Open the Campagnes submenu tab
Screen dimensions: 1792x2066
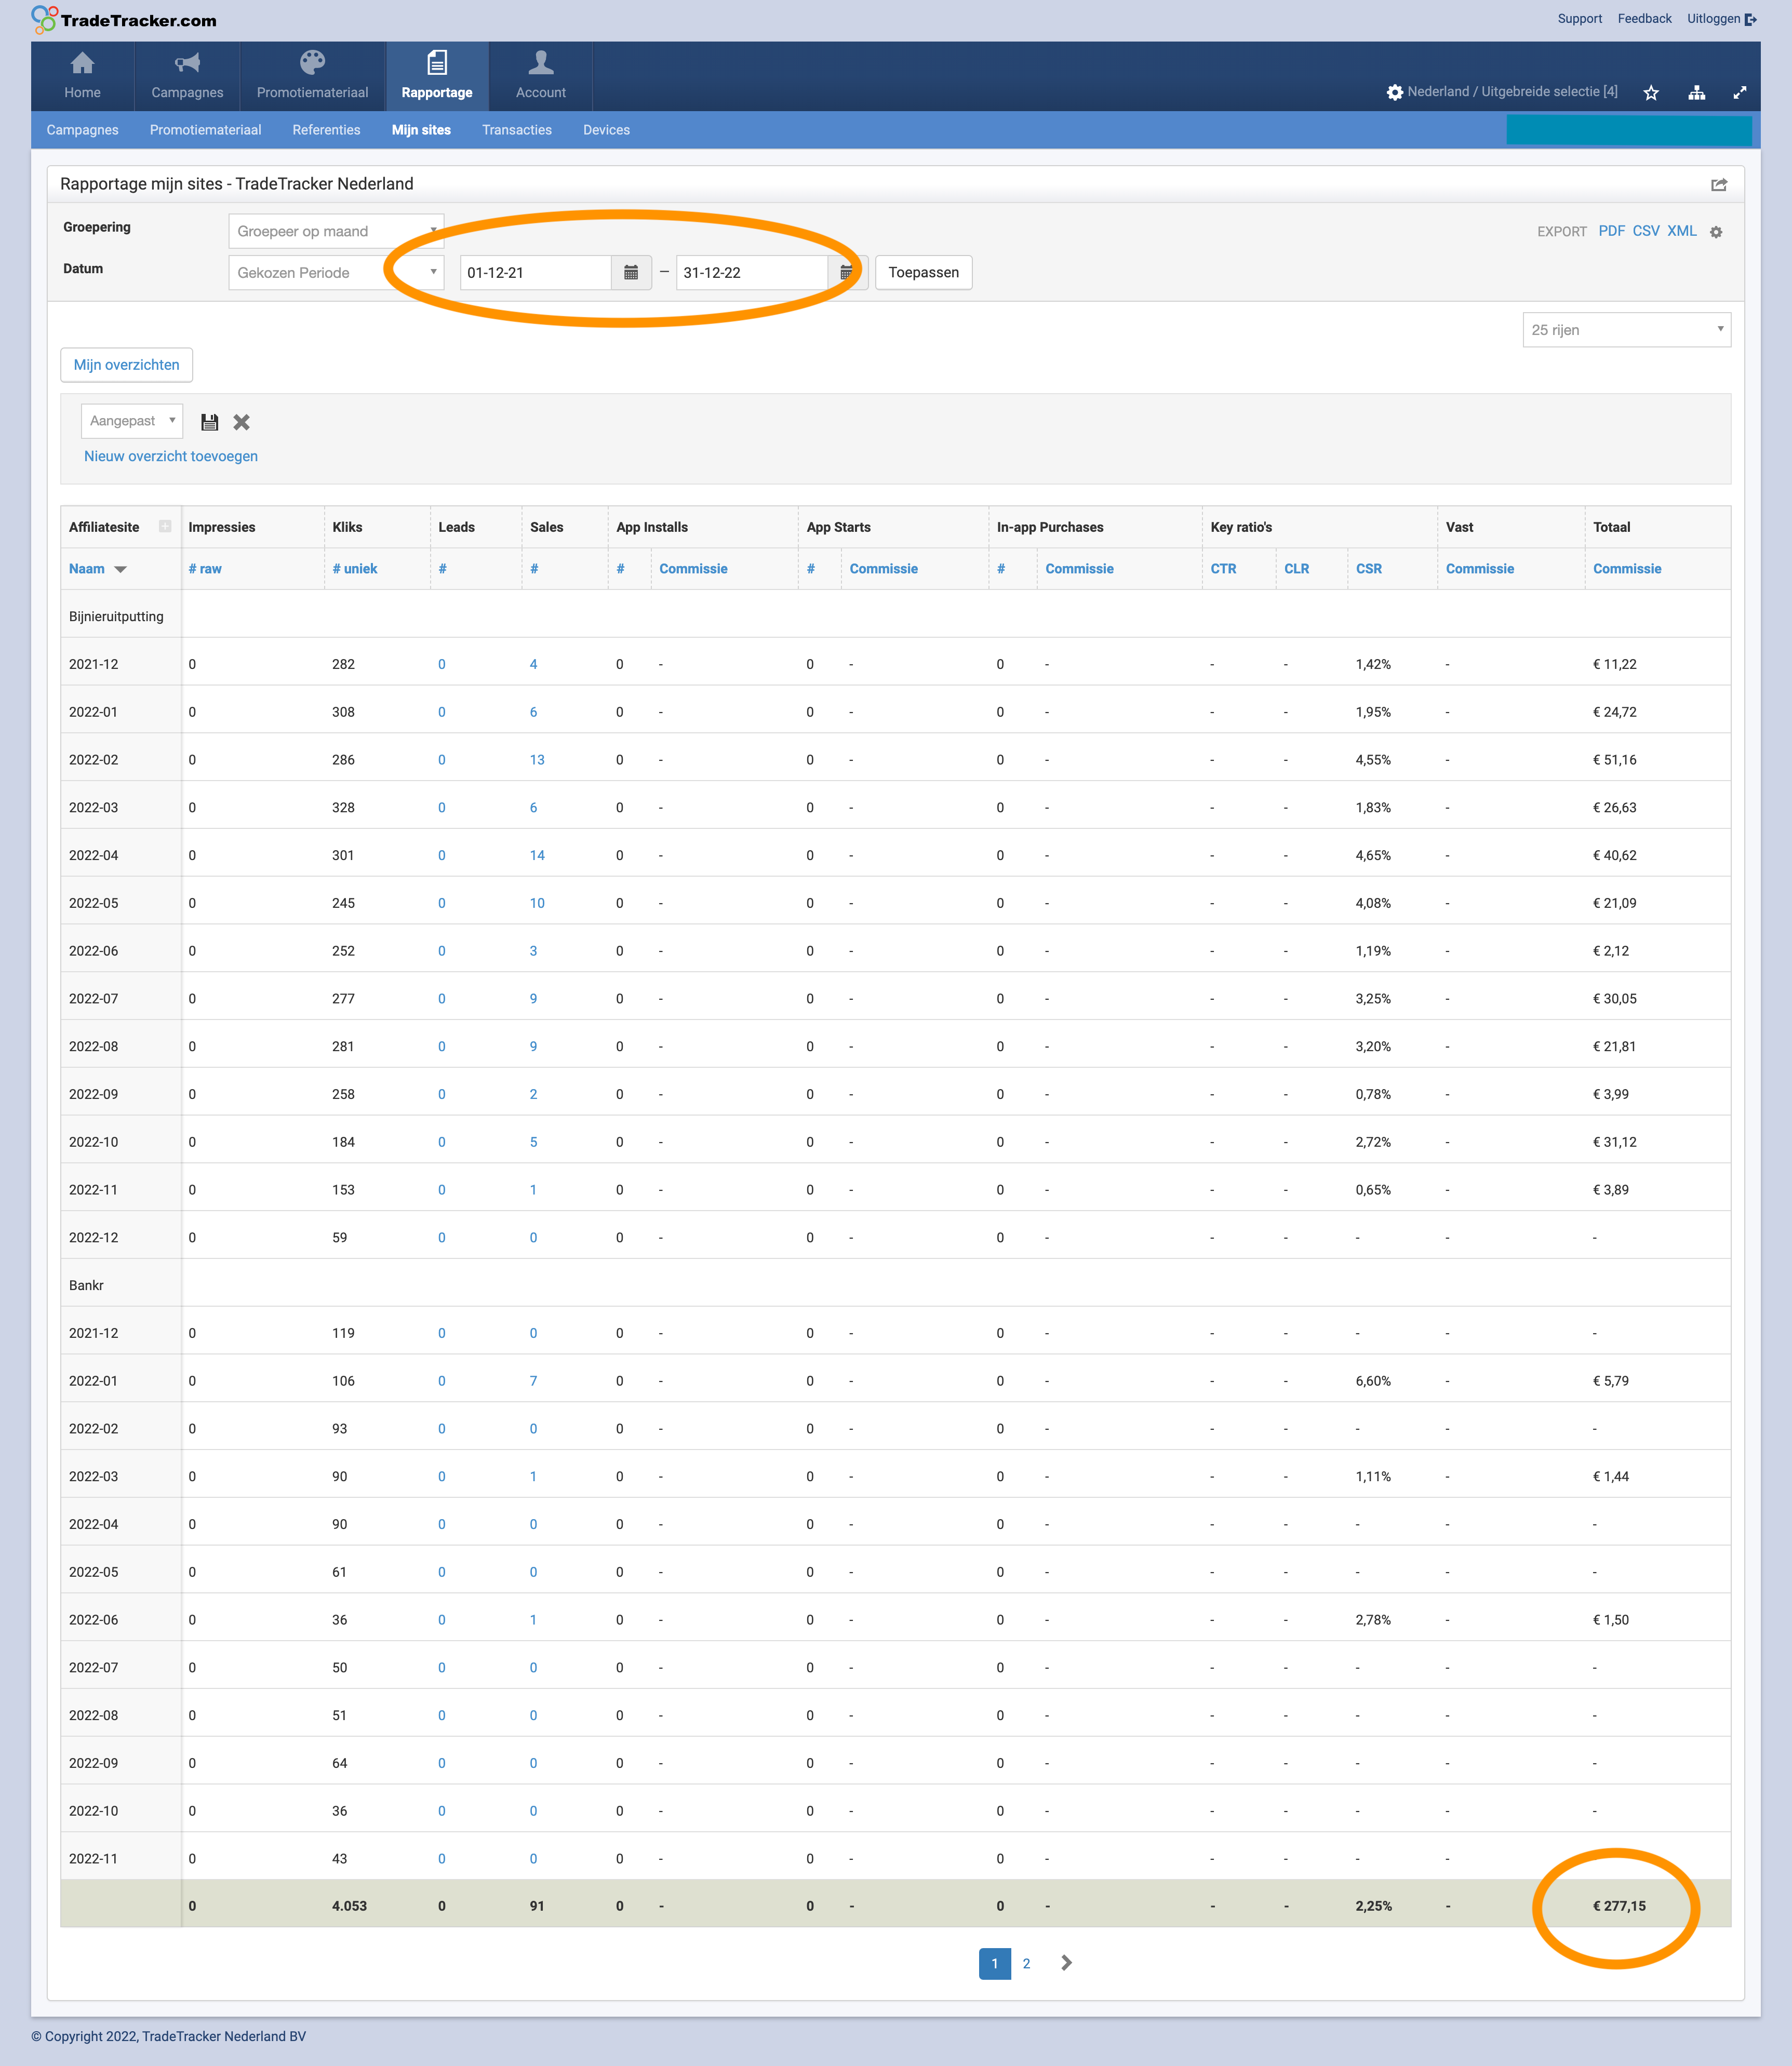(x=82, y=130)
